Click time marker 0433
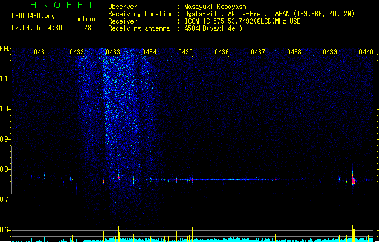The image size is (380, 242). pyautogui.click(x=113, y=52)
